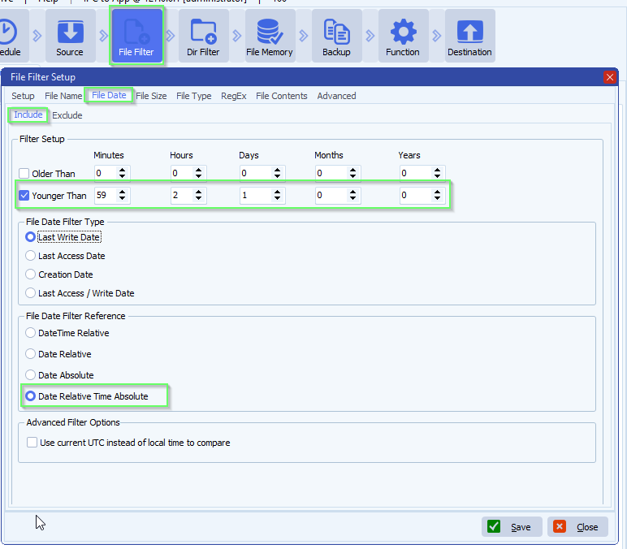
Task: Open the Source step icon
Action: tap(71, 32)
